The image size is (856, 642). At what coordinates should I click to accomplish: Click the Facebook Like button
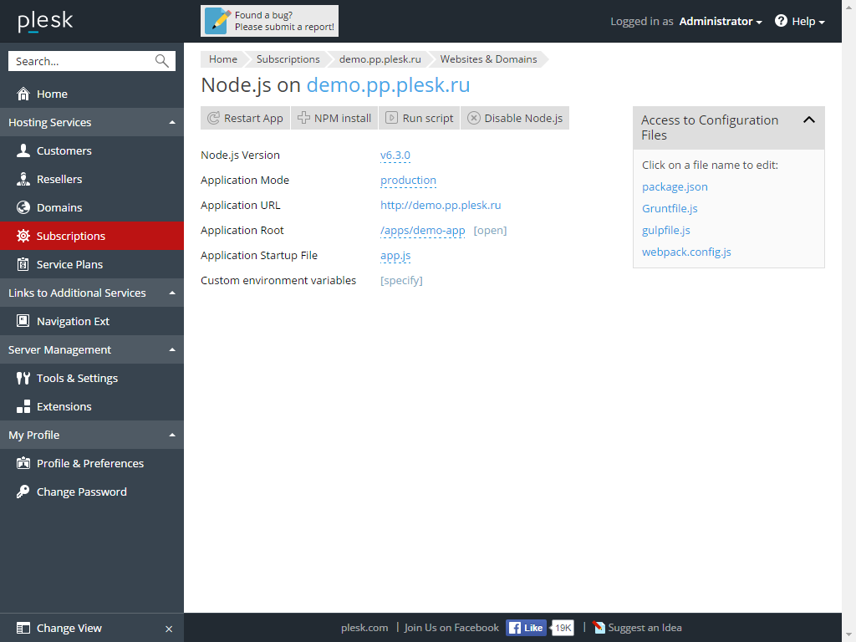[x=526, y=628]
